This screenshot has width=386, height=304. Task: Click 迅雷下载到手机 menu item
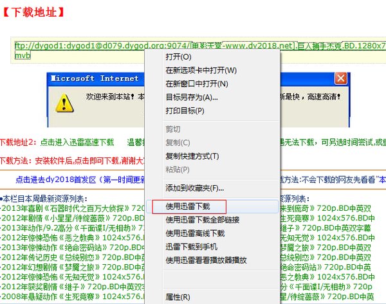click(191, 247)
